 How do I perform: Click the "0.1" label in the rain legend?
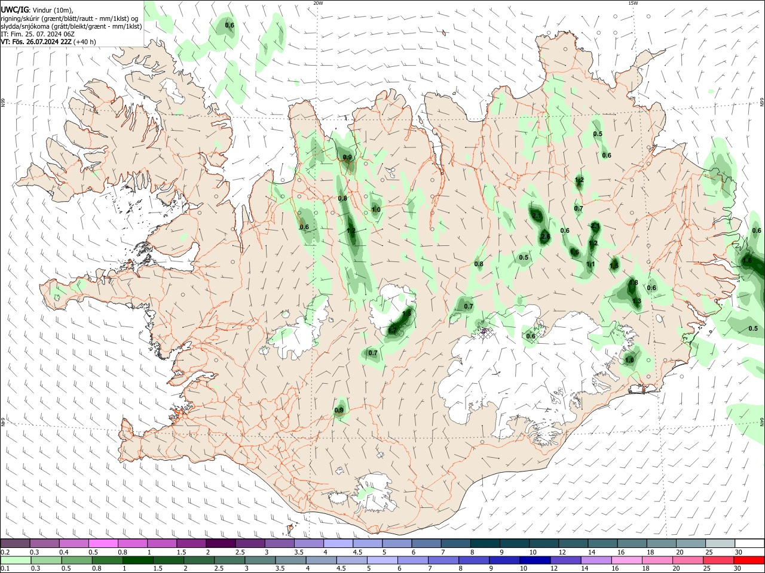pyautogui.click(x=5, y=568)
